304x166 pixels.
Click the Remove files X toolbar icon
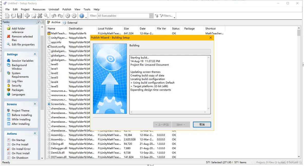point(40,16)
